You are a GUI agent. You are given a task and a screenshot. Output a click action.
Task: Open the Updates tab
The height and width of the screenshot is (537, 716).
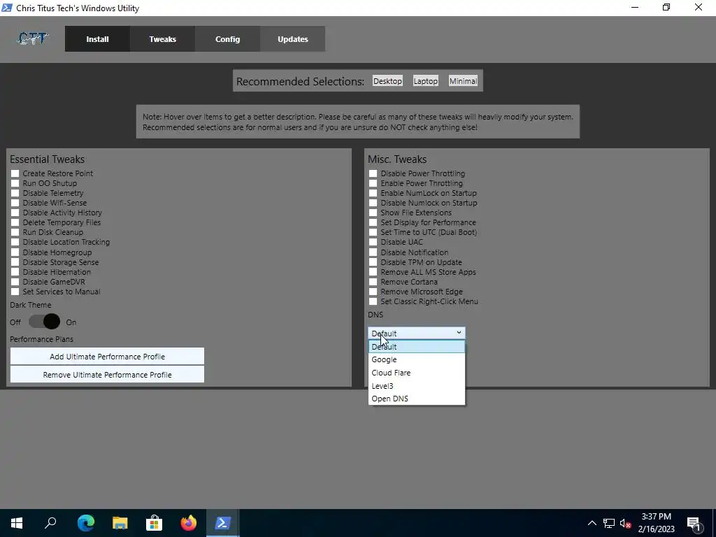pyautogui.click(x=293, y=39)
